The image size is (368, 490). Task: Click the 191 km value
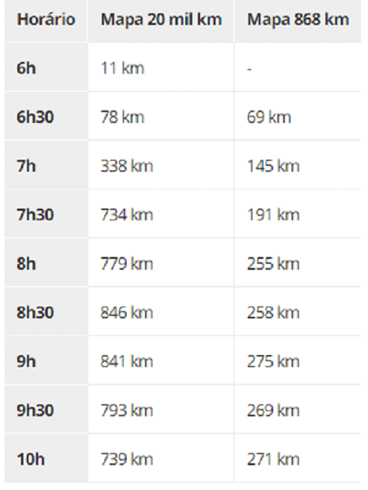point(274,215)
